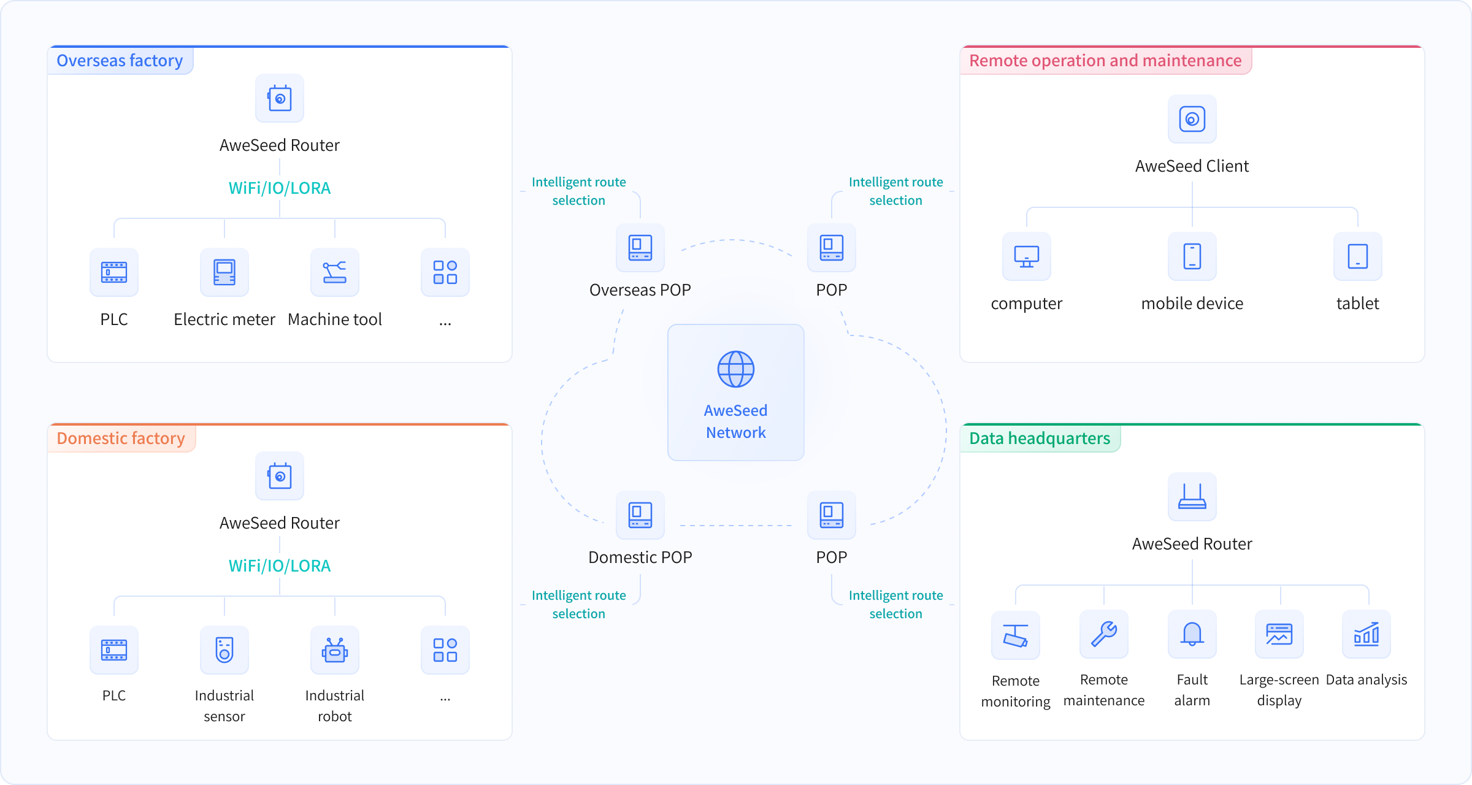Select the Machine tool icon
The width and height of the screenshot is (1472, 785).
[335, 272]
